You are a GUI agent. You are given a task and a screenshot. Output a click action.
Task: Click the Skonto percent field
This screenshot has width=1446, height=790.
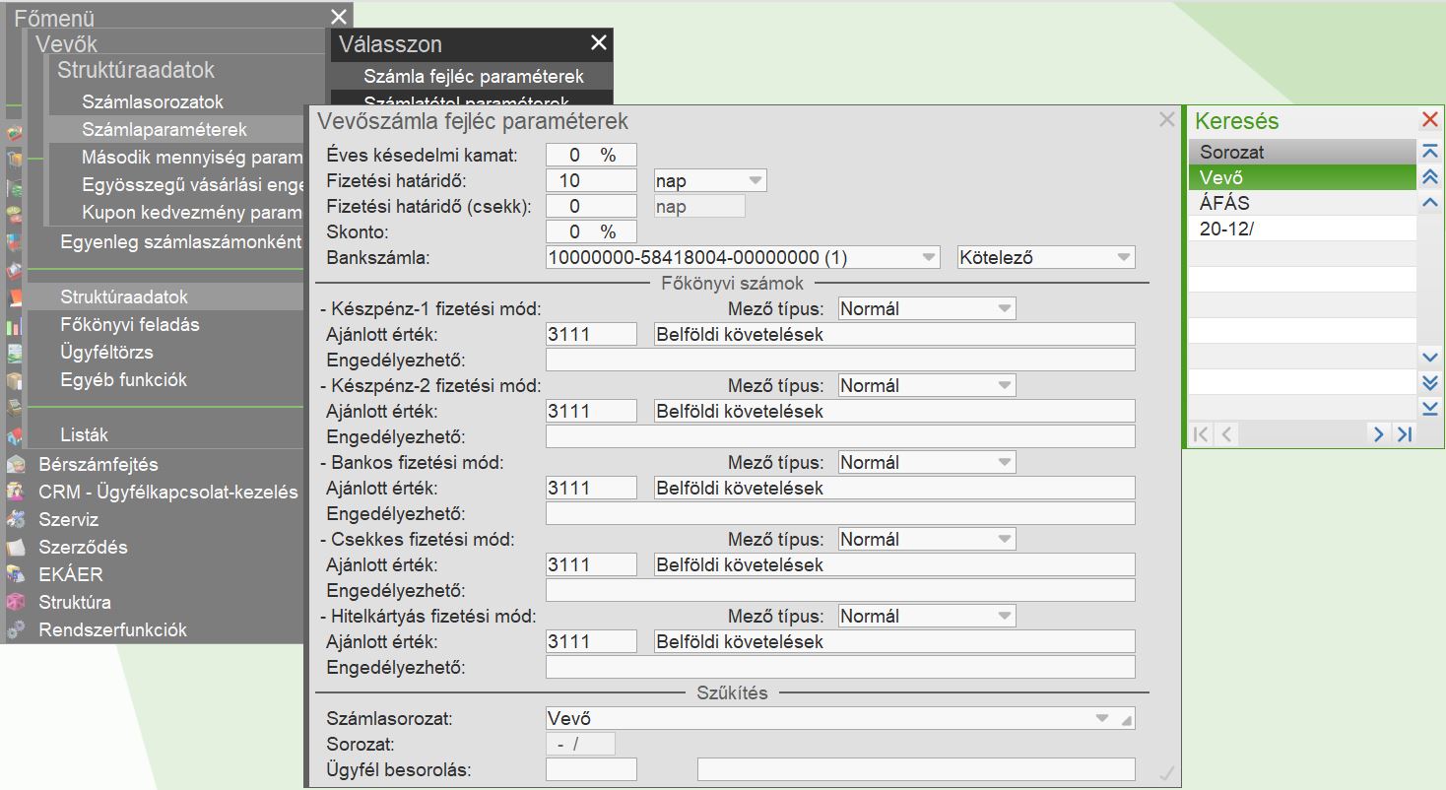591,232
